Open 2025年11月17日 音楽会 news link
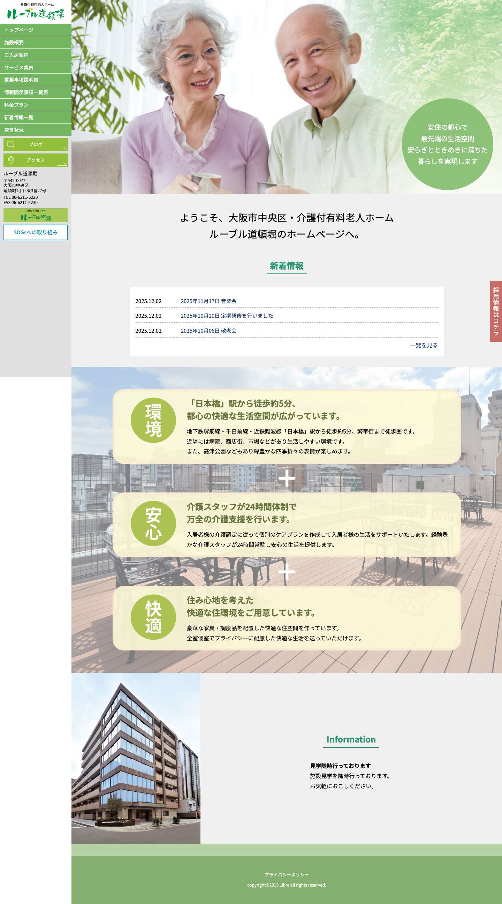Screen dimensions: 502x904 (208, 301)
